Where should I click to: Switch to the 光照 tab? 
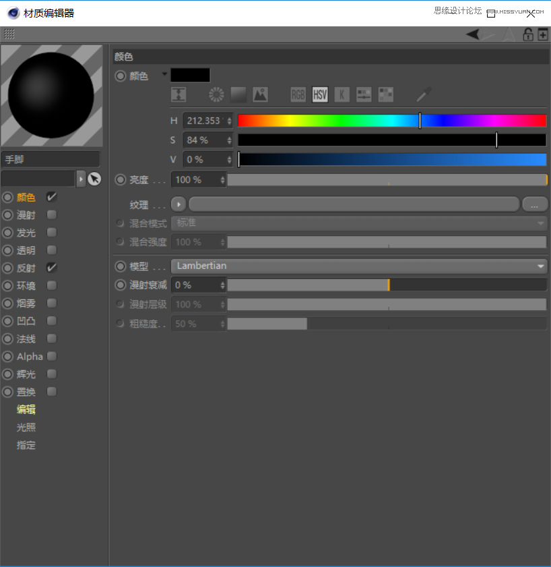[26, 427]
